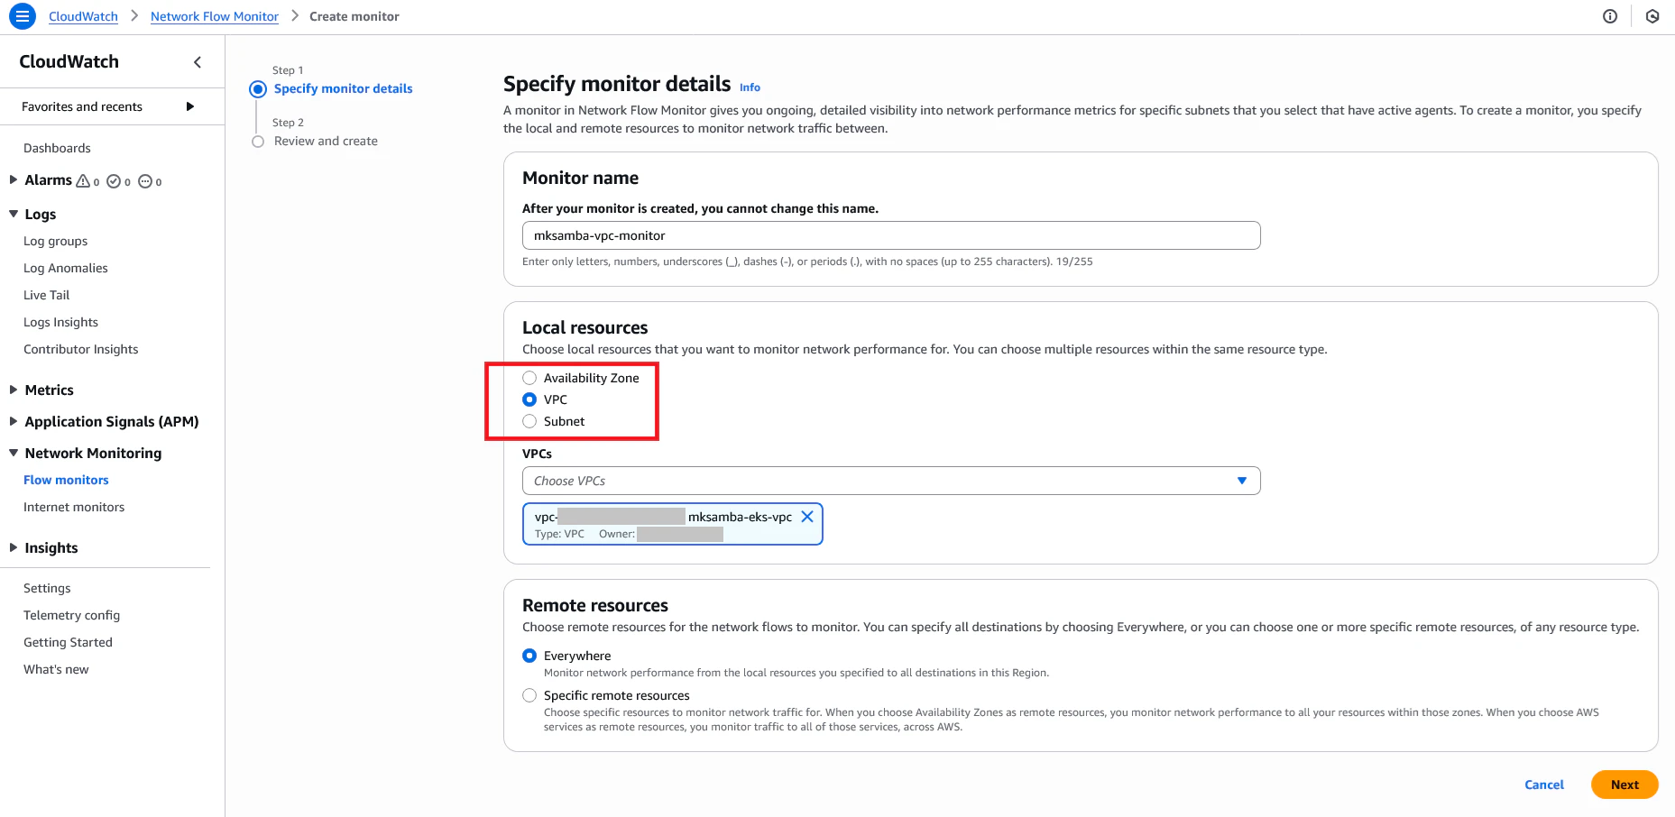1675x817 pixels.
Task: Select the Subnet radio button
Action: click(x=529, y=421)
